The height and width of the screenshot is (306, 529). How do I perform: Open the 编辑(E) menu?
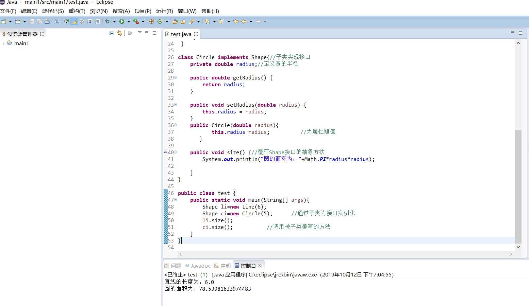29,11
